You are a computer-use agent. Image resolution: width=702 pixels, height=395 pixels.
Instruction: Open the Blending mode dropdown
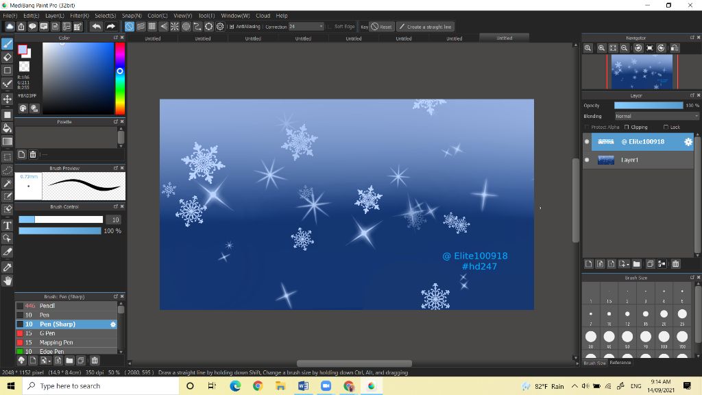tap(656, 116)
